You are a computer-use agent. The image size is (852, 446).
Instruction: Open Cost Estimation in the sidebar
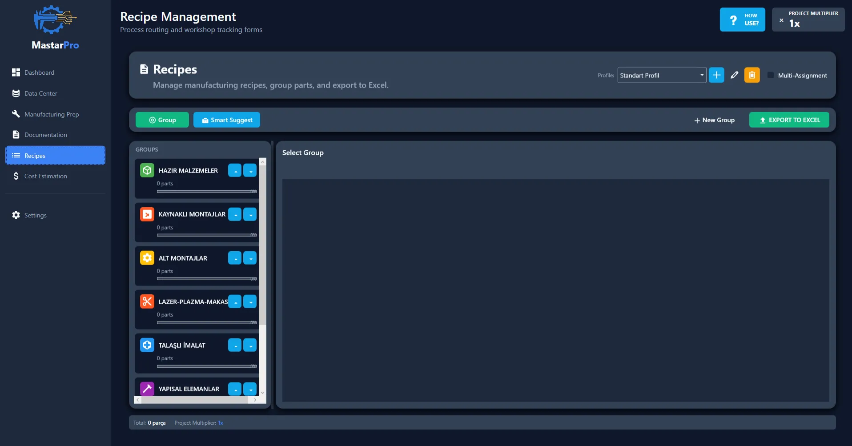tap(45, 176)
